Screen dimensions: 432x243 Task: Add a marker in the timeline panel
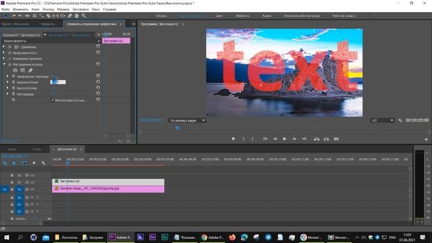[34, 163]
